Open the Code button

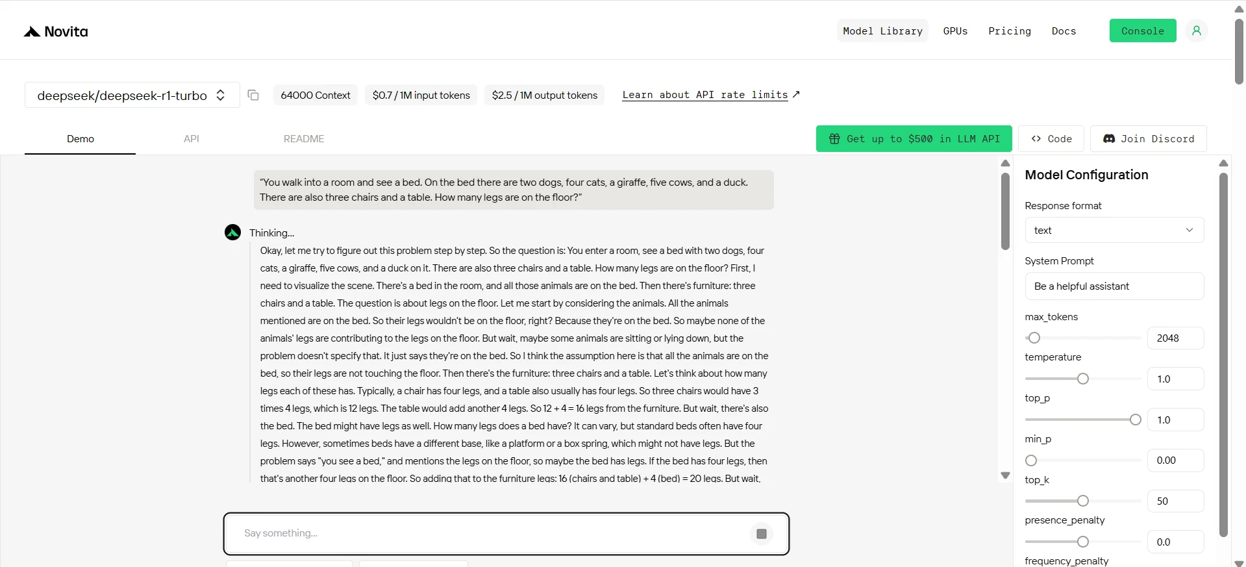[1051, 139]
